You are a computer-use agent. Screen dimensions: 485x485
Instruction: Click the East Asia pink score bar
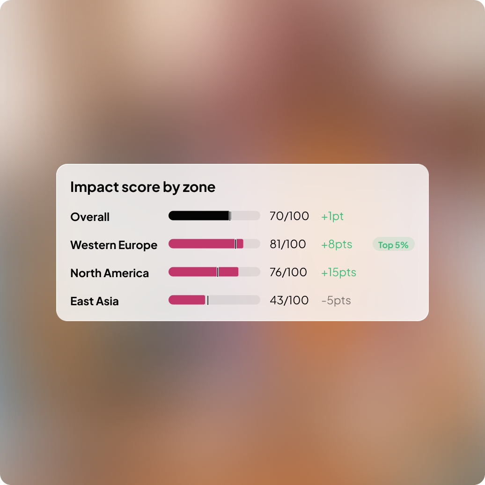[x=186, y=300]
